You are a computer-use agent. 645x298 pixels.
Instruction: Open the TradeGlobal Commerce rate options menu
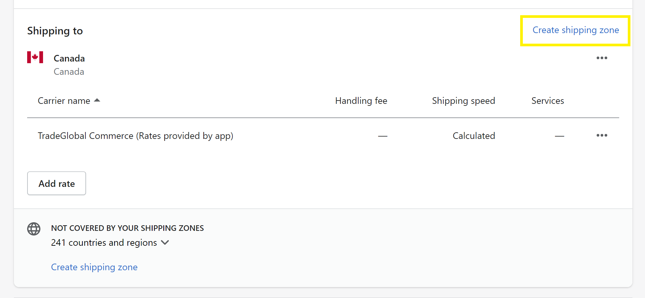[602, 135]
